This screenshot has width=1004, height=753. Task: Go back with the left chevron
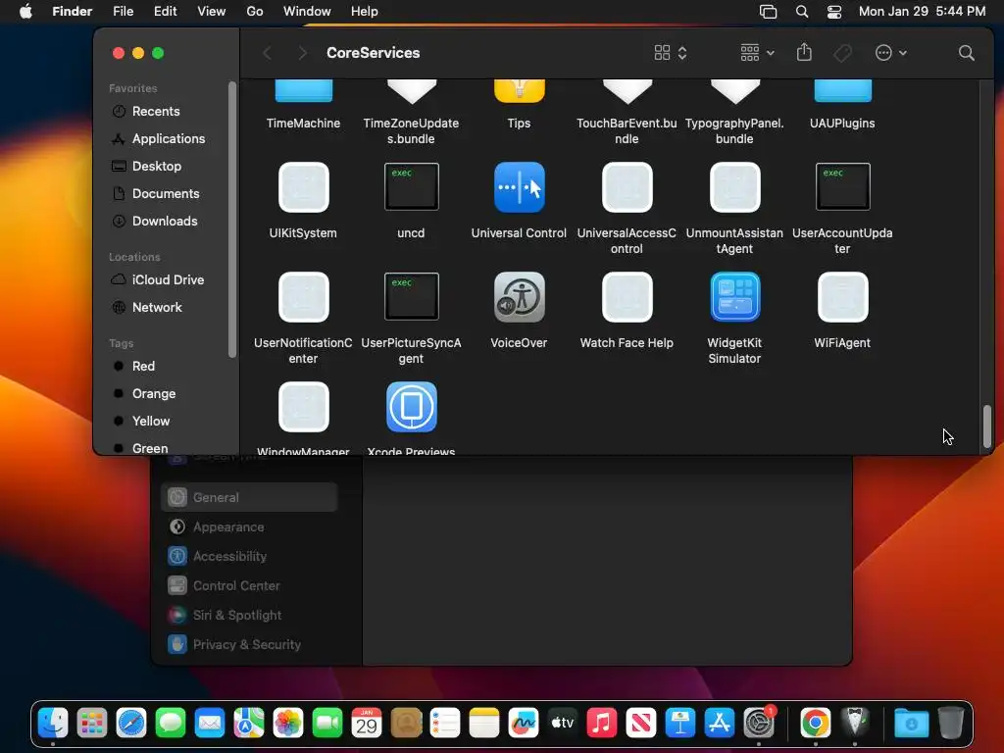(268, 53)
